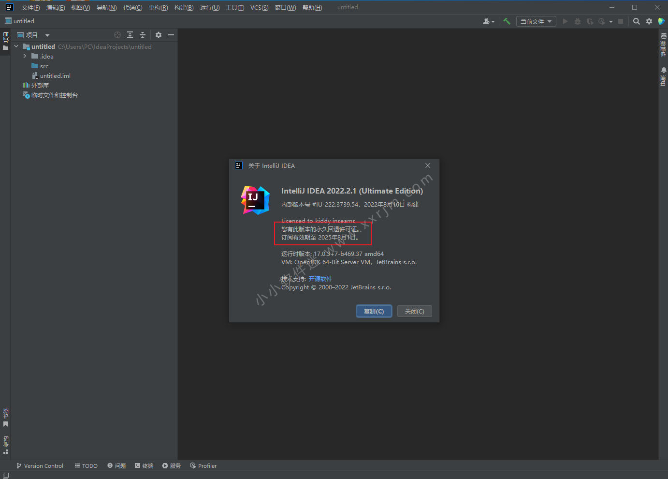
Task: Select untitled.iml file in project tree
Action: click(55, 75)
